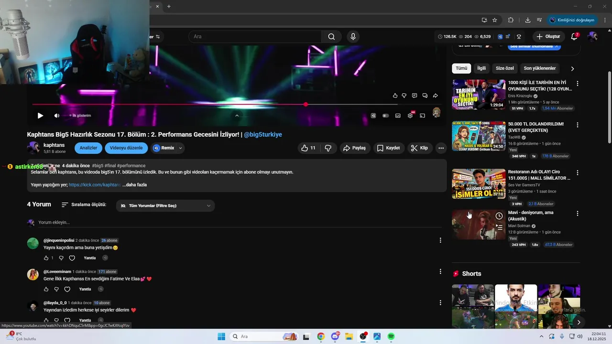Viewport: 612px width, 344px height.
Task: Select the Tümü filter chip
Action: [x=461, y=68]
